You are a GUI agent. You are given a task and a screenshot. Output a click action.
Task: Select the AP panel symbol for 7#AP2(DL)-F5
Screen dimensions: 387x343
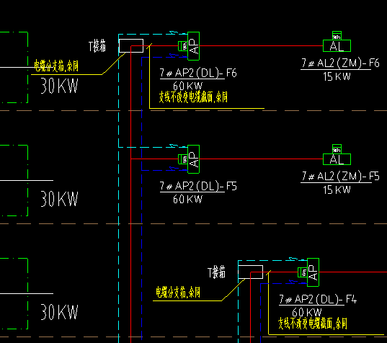click(x=193, y=159)
